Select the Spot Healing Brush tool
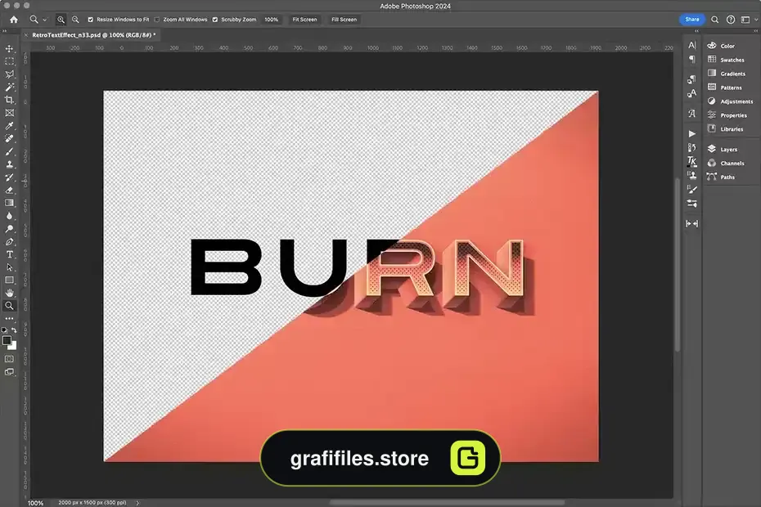This screenshot has width=761, height=507. point(9,139)
